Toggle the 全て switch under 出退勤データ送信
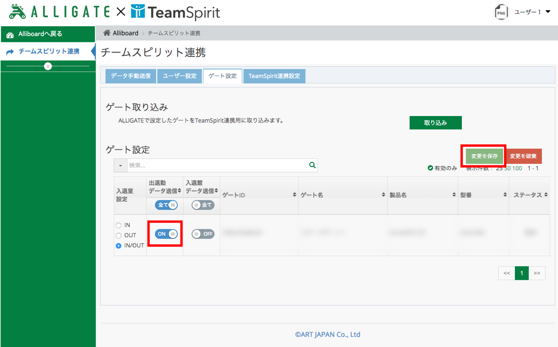The image size is (558, 347). 166,205
